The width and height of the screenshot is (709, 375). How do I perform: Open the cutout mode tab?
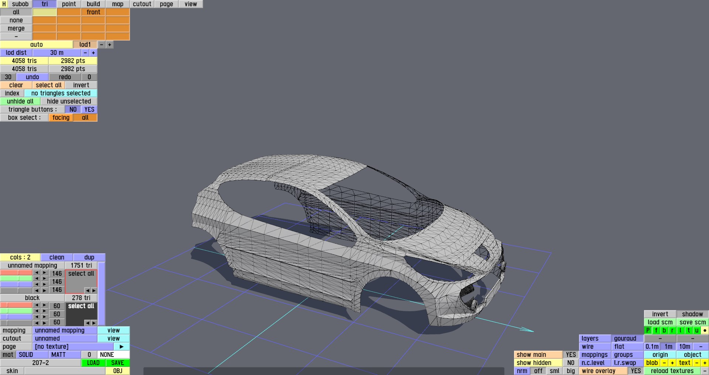(142, 4)
